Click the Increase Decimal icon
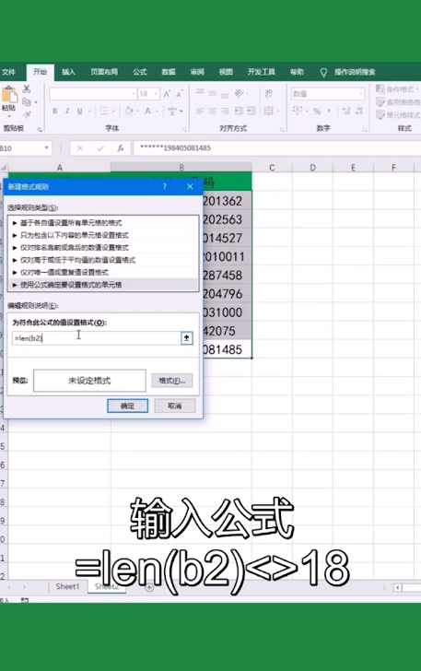This screenshot has height=671, width=421. pyautogui.click(x=346, y=112)
